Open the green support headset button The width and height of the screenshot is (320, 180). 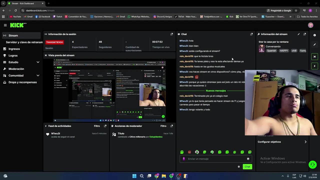pyautogui.click(x=312, y=164)
